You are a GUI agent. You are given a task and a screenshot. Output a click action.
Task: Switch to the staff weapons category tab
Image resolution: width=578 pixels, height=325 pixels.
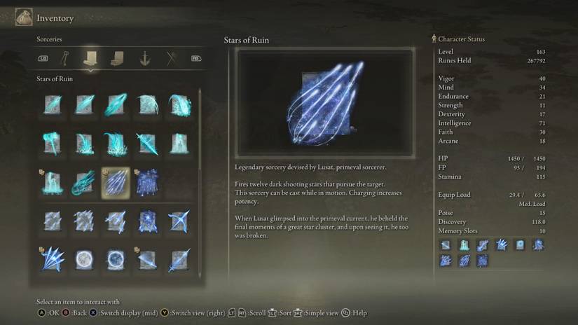(65, 59)
